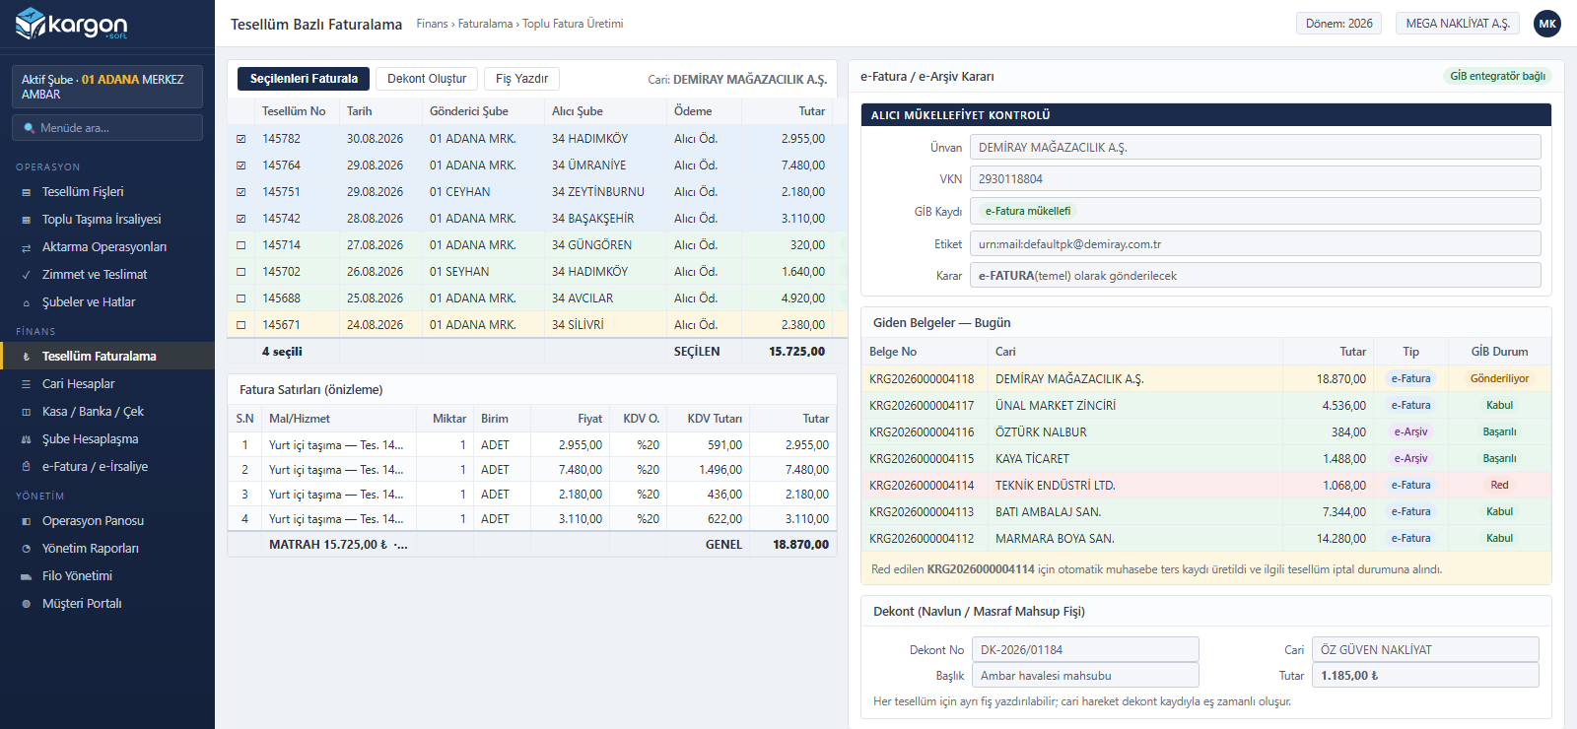Tick the checkbox for tesellüm 145714

coord(241,245)
